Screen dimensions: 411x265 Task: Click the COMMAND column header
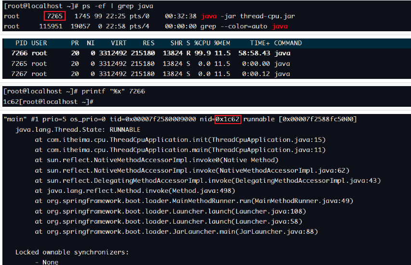[x=288, y=43]
